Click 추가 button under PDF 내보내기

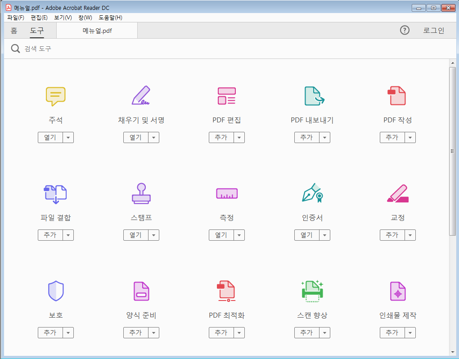click(307, 138)
